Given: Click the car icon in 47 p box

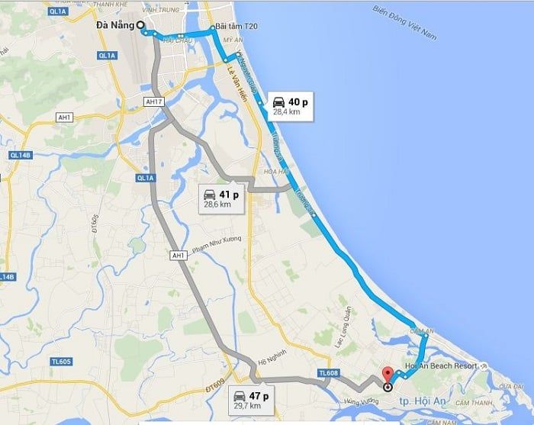Looking at the screenshot, I should (240, 396).
